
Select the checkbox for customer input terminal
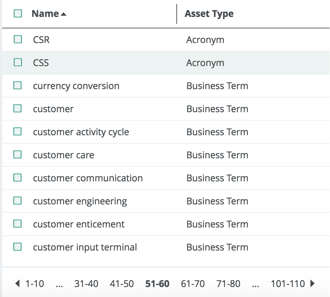[18, 247]
